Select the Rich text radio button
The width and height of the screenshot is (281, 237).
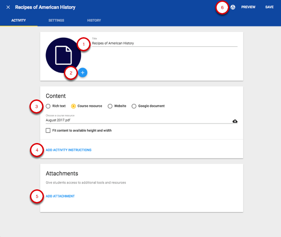coord(48,106)
